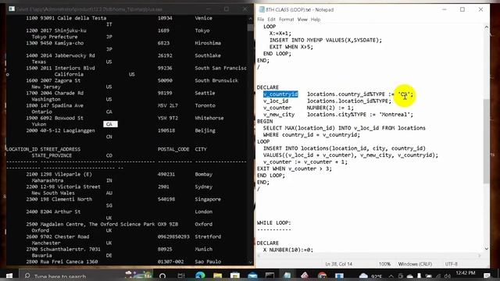This screenshot has width=500, height=281.
Task: Click Munich entry in command prompt
Action: pos(203,249)
